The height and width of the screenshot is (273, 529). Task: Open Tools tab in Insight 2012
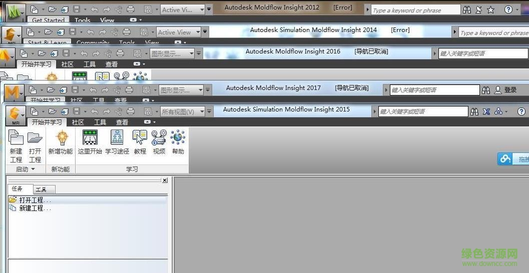click(x=82, y=20)
